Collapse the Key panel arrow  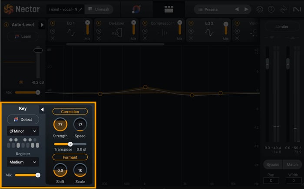pos(42,110)
